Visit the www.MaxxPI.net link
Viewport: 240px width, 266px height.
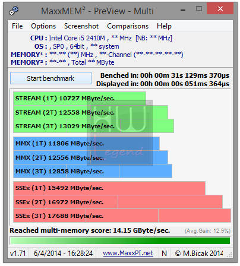tap(128, 253)
